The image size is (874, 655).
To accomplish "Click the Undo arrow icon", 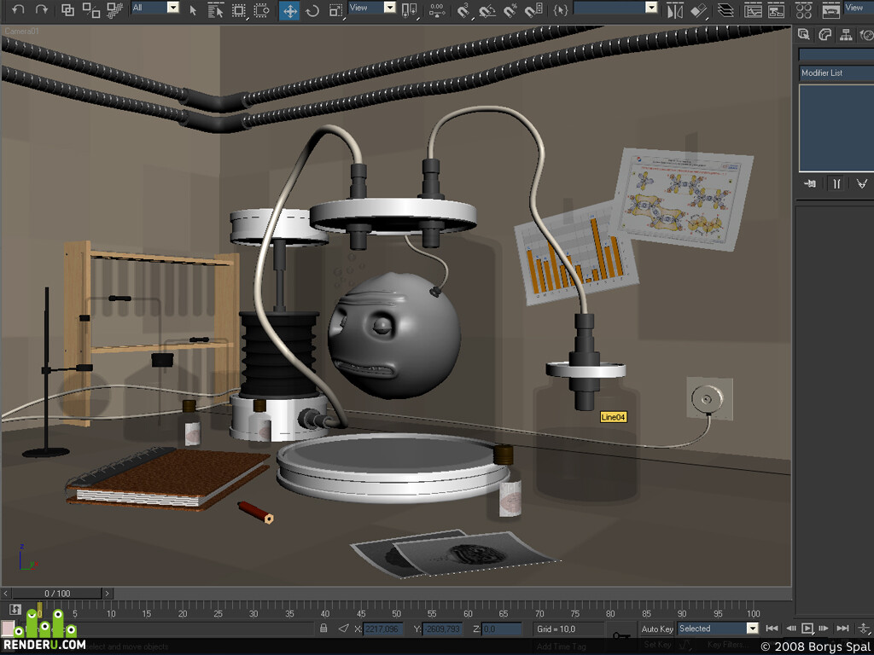I will [x=19, y=9].
